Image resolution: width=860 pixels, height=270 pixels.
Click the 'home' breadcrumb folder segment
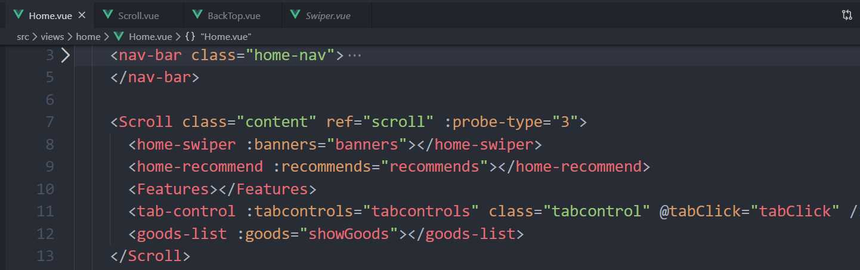[x=88, y=36]
